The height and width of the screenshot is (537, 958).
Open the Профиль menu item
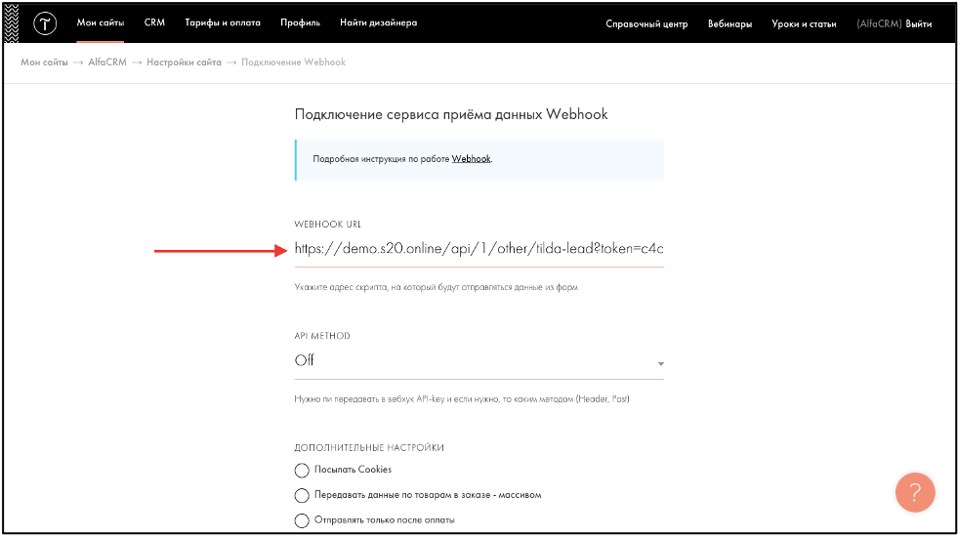(300, 22)
